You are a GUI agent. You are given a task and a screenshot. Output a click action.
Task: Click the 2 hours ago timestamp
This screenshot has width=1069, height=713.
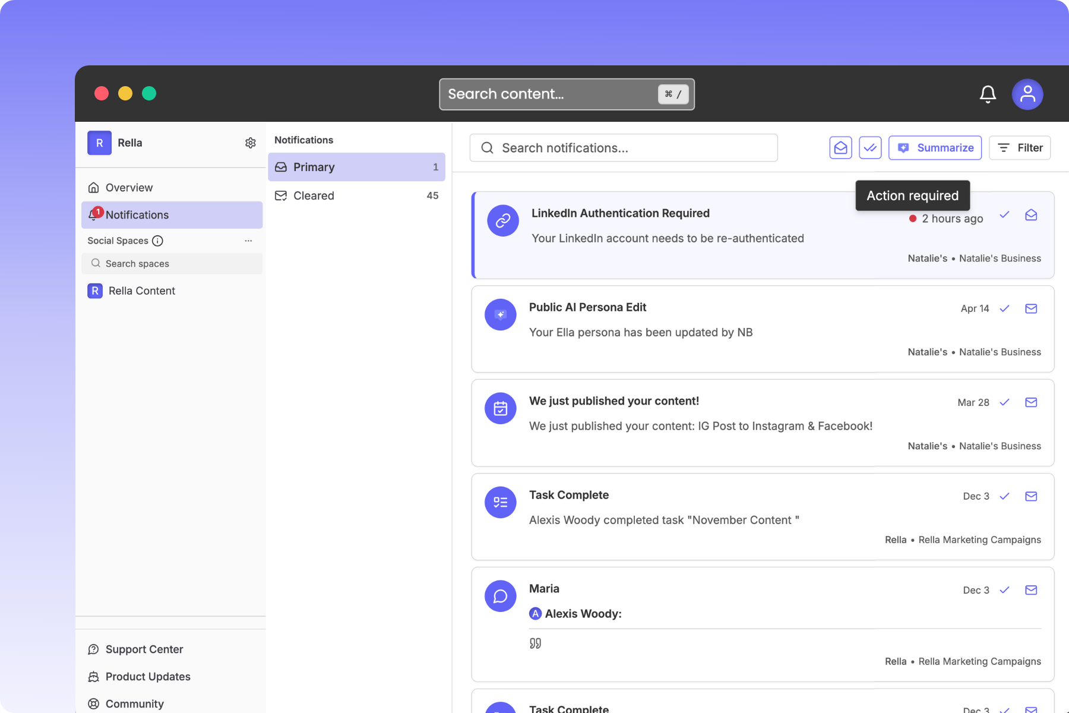click(953, 219)
